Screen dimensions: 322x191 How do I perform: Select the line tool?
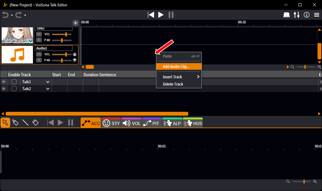25,123
